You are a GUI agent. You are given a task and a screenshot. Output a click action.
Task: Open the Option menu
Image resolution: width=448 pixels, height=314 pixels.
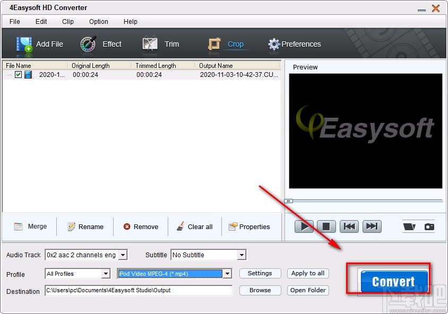click(98, 22)
